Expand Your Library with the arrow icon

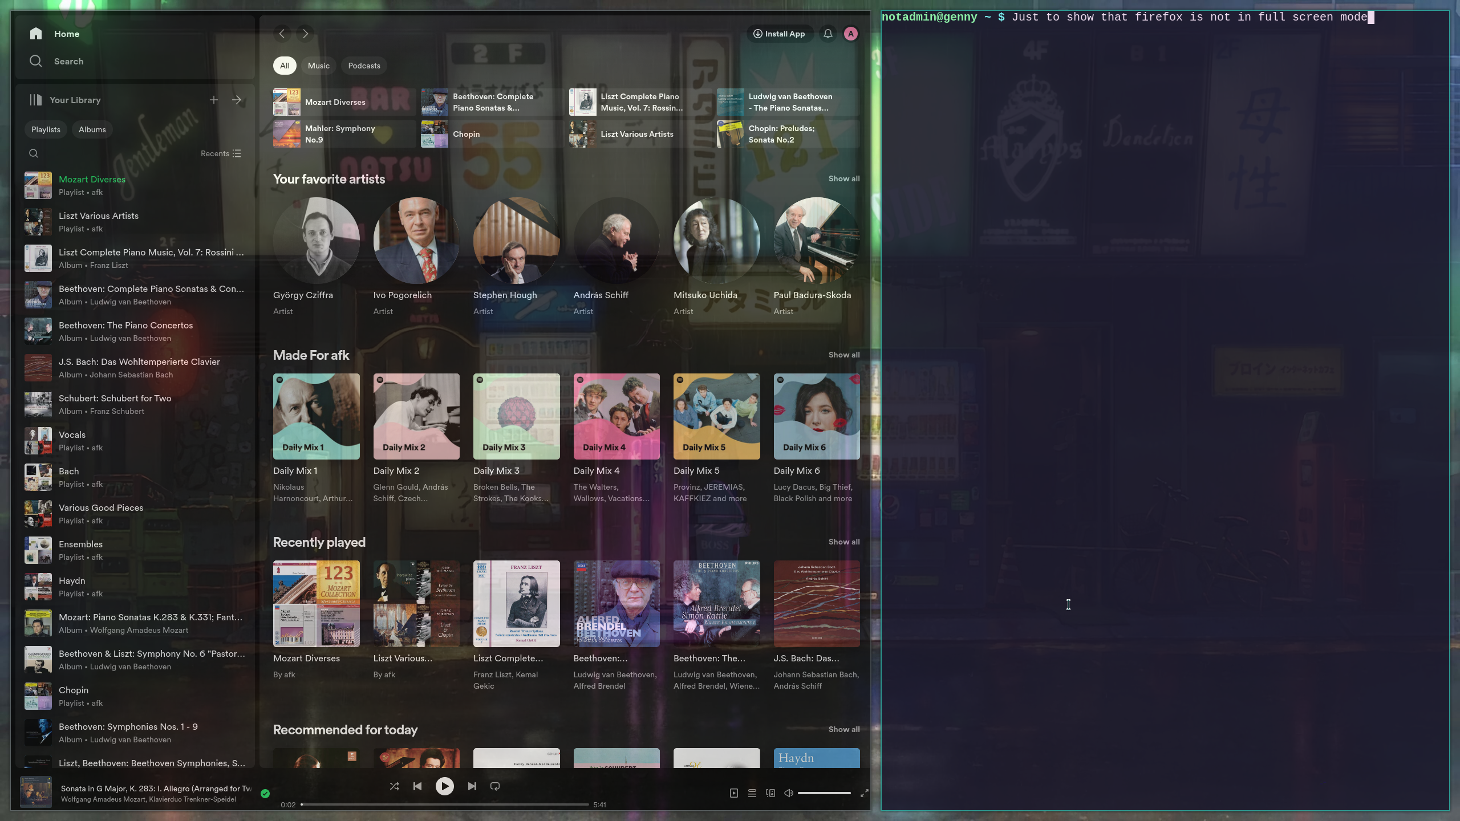pyautogui.click(x=237, y=100)
